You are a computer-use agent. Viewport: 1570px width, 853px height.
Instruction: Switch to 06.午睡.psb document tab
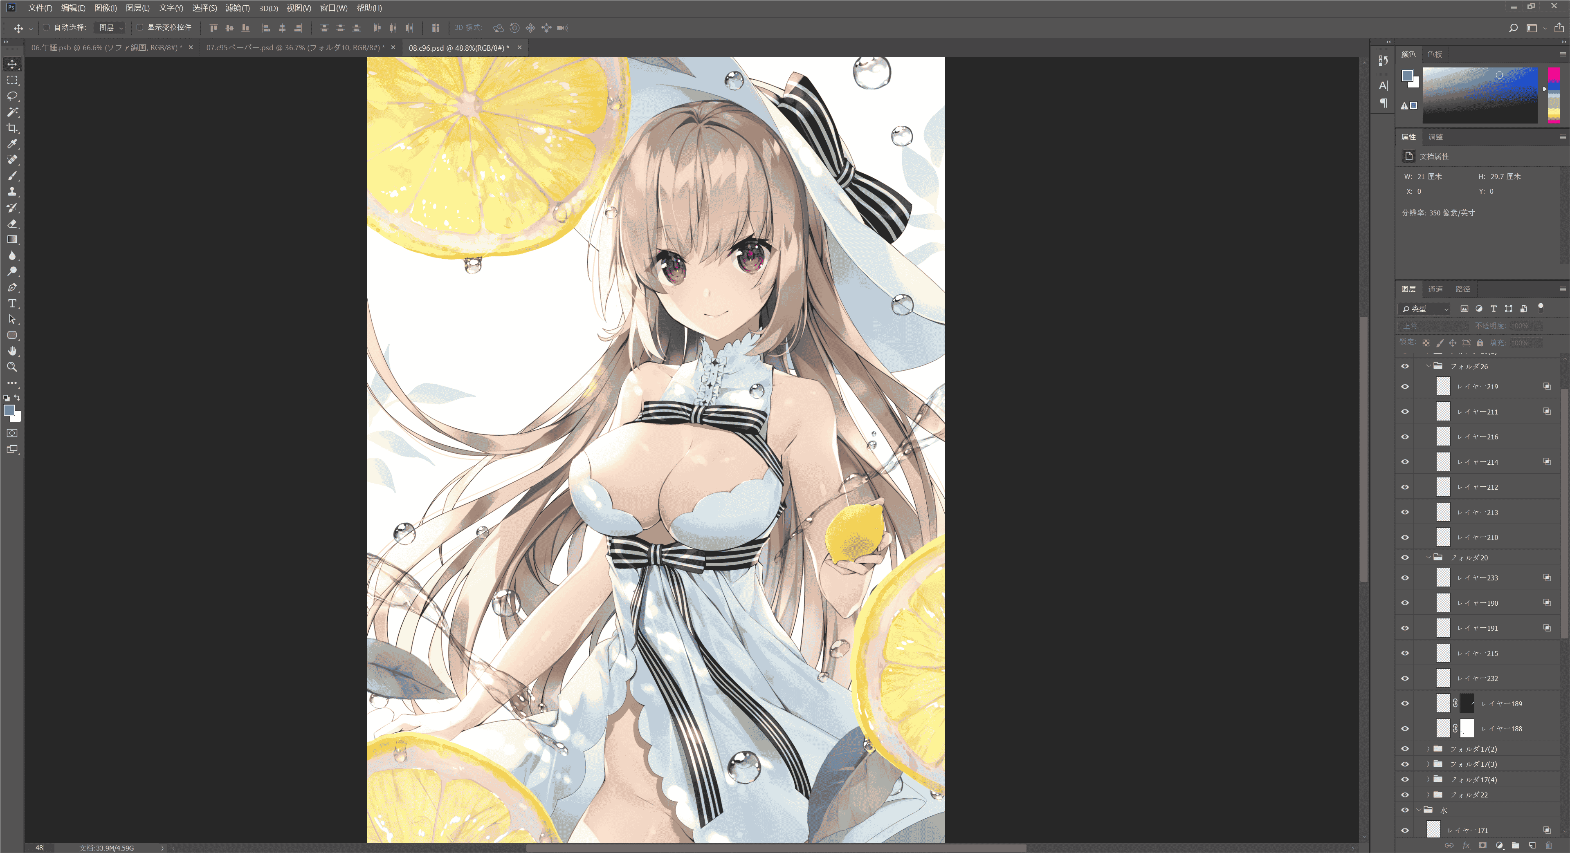tap(107, 47)
